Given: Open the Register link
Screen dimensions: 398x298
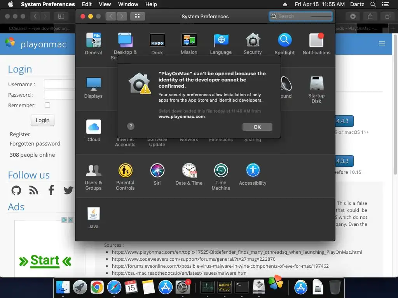Looking at the screenshot, I should coord(20,134).
